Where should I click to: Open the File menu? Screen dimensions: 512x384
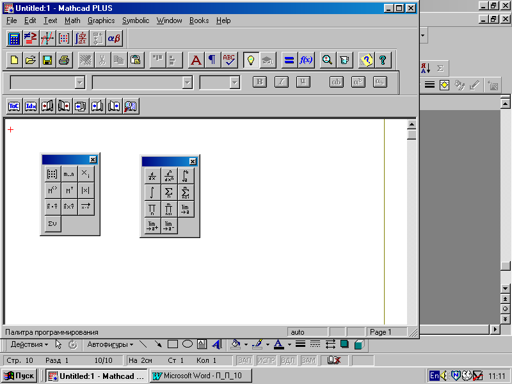pyautogui.click(x=12, y=20)
